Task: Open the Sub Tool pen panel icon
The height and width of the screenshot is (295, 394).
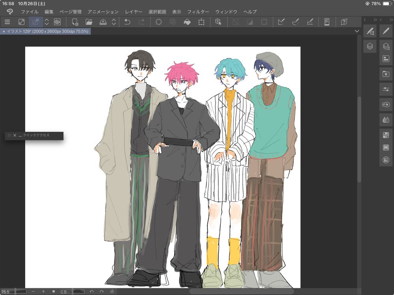Action: tap(370, 31)
